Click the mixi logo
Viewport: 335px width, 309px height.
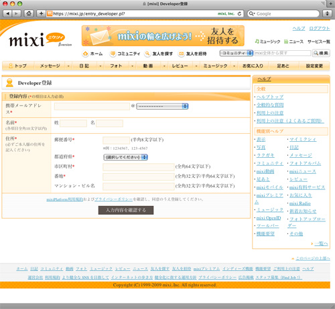(x=37, y=39)
